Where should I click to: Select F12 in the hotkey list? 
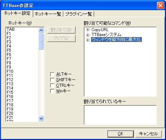22,80
